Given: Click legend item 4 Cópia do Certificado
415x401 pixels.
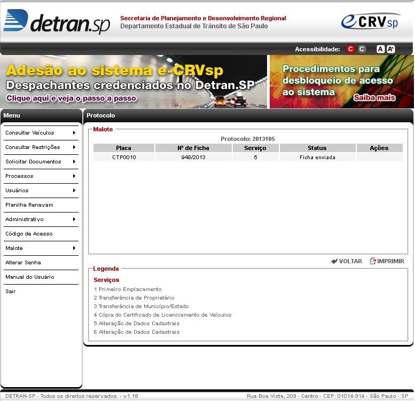Looking at the screenshot, I should 162,315.
